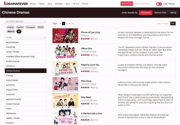The height and width of the screenshot is (125, 180).
Task: Toggle the All languages filter pill
Action: pos(19,31)
